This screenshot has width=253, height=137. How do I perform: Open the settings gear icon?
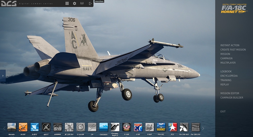[74, 3]
